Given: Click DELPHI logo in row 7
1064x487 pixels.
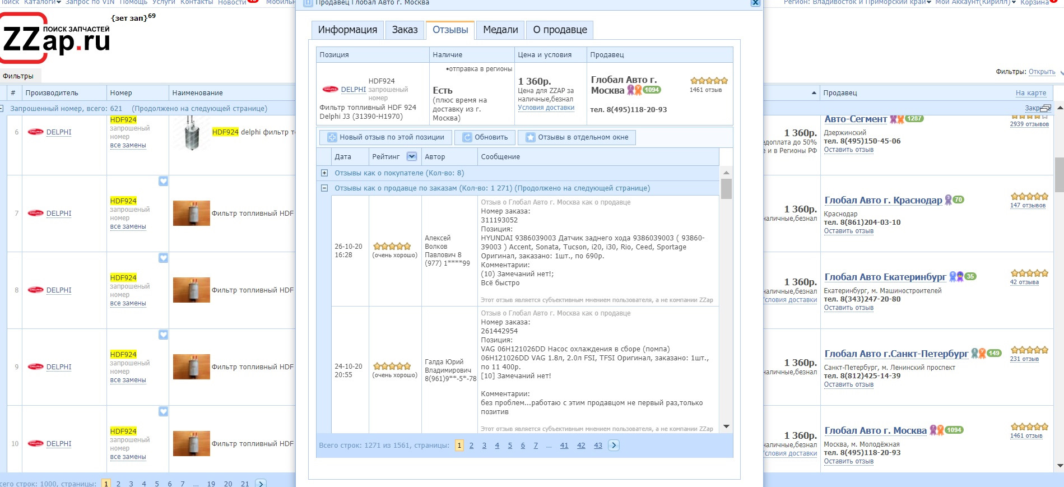Looking at the screenshot, I should coord(35,214).
